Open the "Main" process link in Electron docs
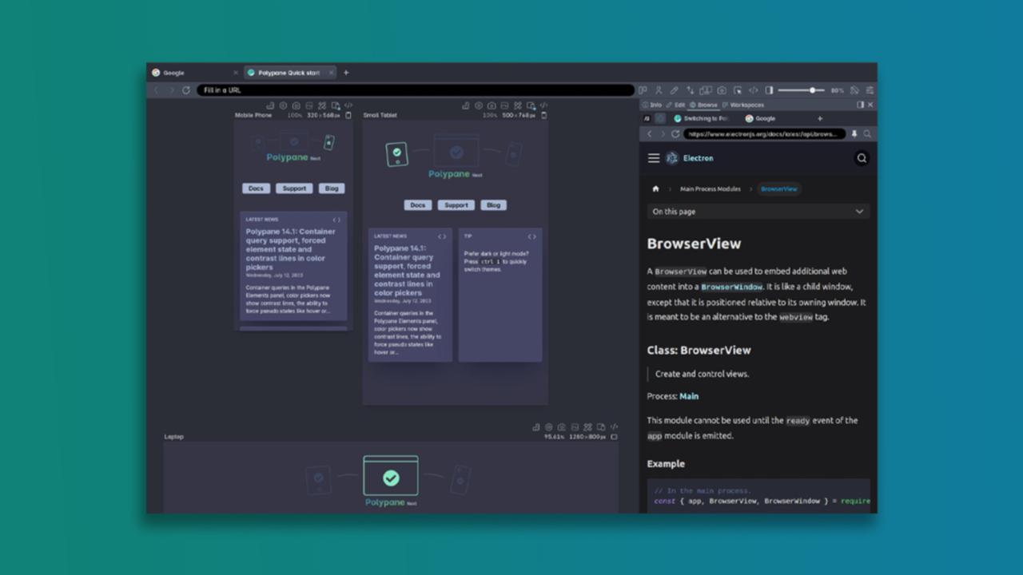 pos(688,395)
